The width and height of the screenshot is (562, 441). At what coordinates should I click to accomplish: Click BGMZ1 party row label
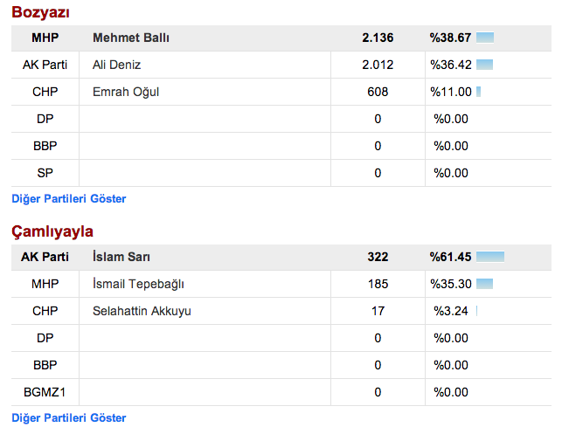coord(45,392)
